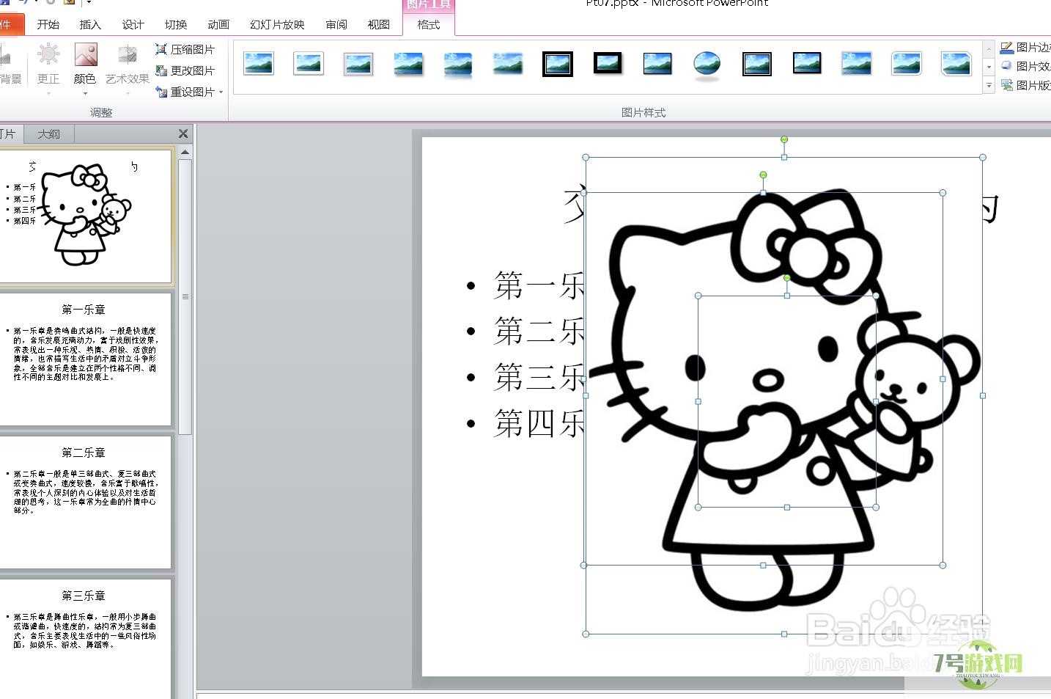Click the outer picture's top-right corner handle
This screenshot has width=1051, height=699.
[983, 157]
